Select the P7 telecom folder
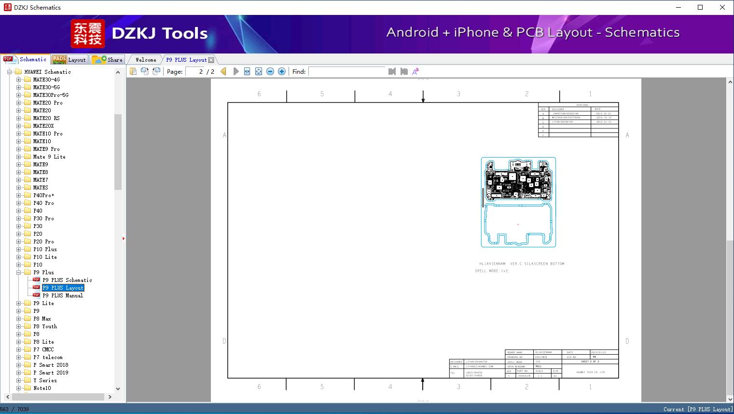The height and width of the screenshot is (414, 734). (48, 357)
